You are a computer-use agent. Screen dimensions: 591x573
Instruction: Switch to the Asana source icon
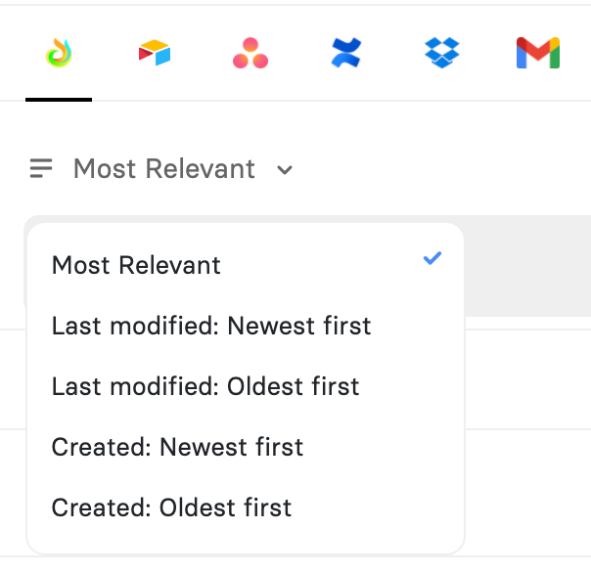250,53
